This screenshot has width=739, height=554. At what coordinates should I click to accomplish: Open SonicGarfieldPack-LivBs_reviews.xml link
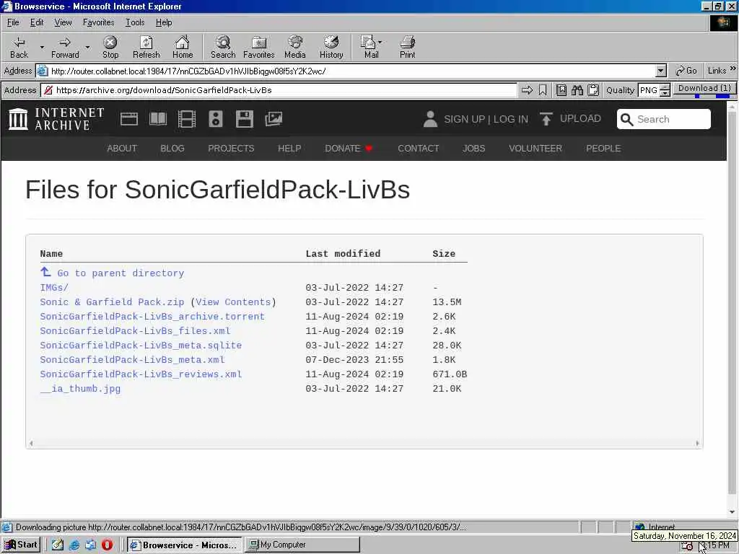[141, 374]
